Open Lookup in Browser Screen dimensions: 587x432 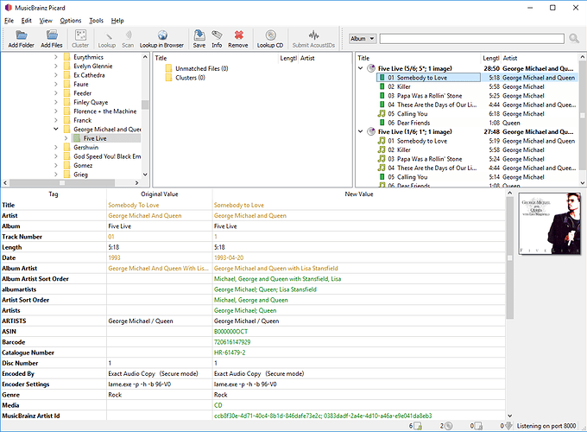[162, 35]
